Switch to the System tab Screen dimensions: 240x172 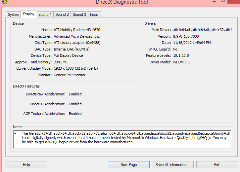coord(14,15)
